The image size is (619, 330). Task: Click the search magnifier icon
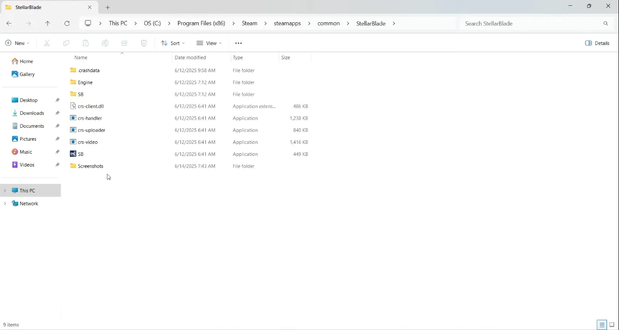(606, 23)
